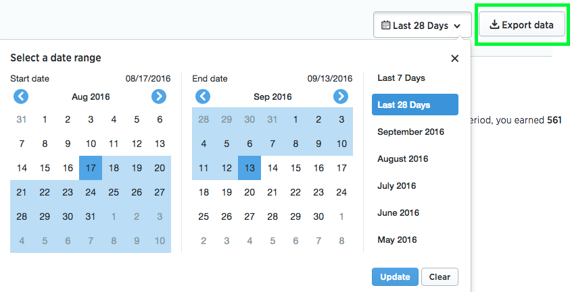Advance to next month on end calendar
Viewport: 570px width, 292px height.
click(x=341, y=96)
